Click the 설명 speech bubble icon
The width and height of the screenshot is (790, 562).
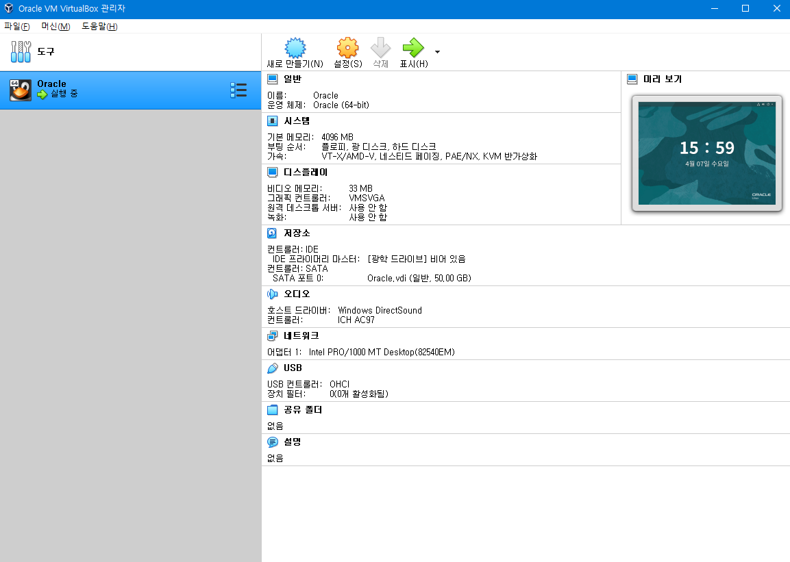[x=273, y=442]
